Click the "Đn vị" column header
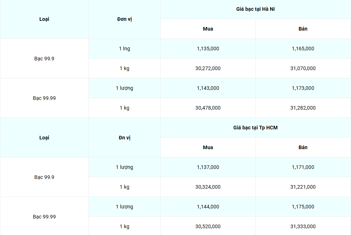Viewport: 351px width, 235px height. tap(124, 138)
